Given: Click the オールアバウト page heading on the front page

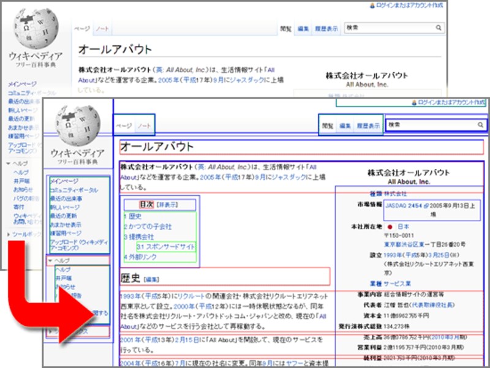Looking at the screenshot, I should click(157, 146).
